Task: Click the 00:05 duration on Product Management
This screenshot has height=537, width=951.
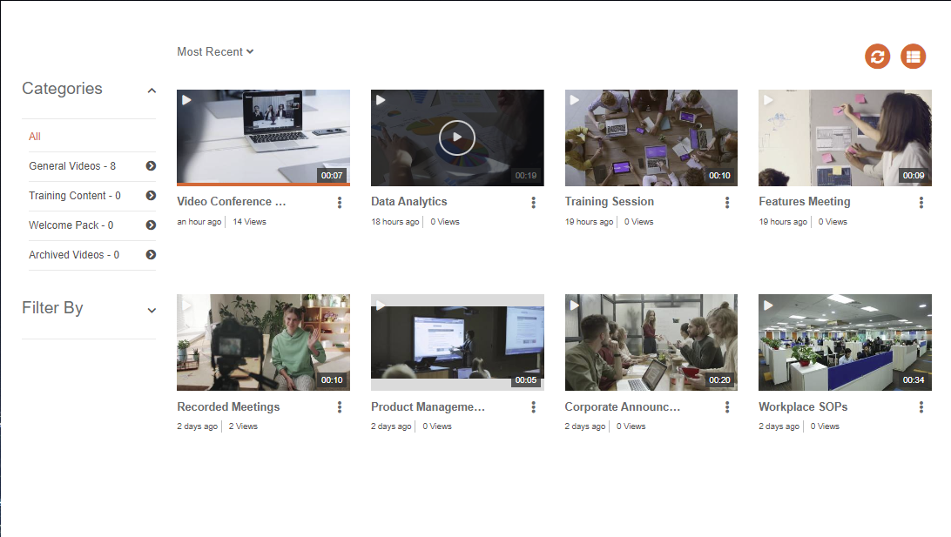Action: pyautogui.click(x=526, y=380)
